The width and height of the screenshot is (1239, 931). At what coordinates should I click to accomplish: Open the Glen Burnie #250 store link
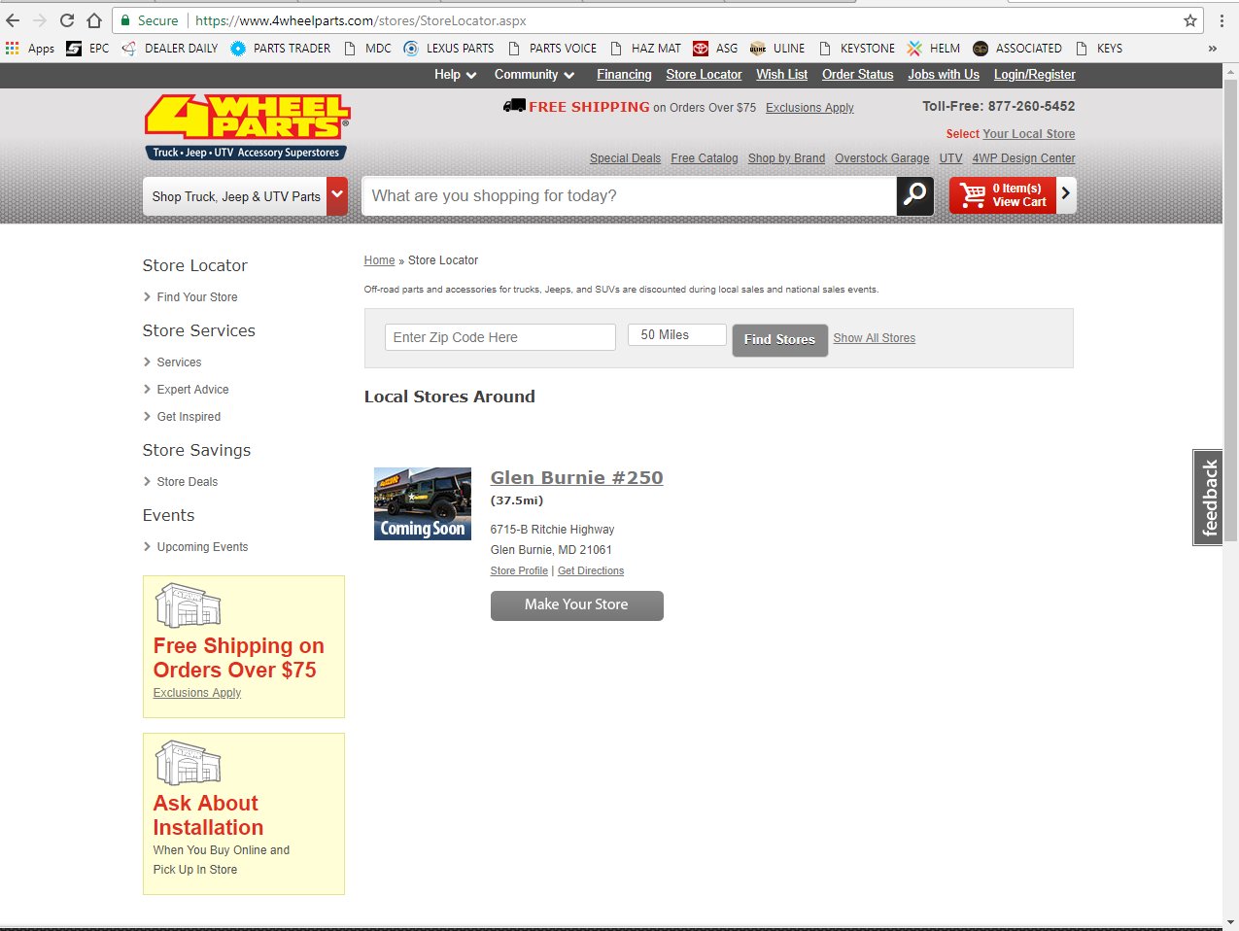point(577,477)
